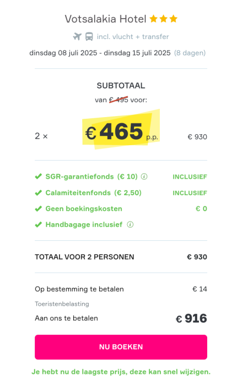Open the Handbagage inclusief info icon
The width and height of the screenshot is (248, 391).
tap(130, 224)
